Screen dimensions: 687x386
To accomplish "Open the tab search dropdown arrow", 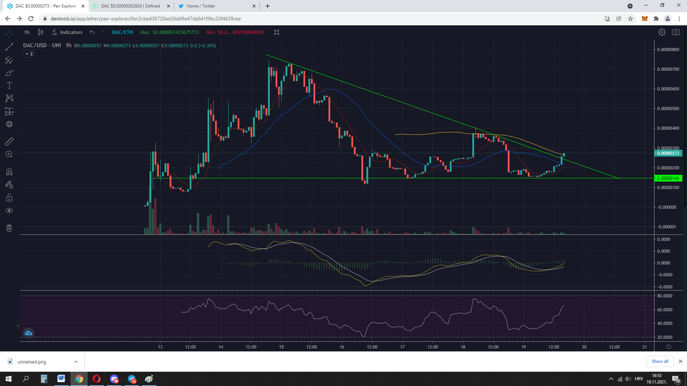I will 630,6.
